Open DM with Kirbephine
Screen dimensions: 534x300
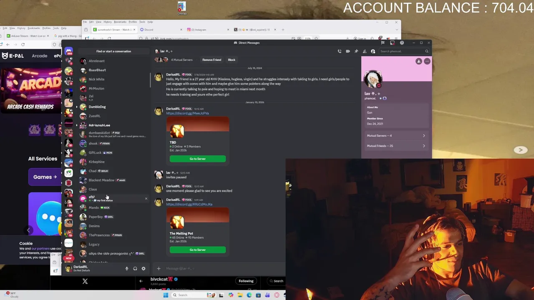113,162
